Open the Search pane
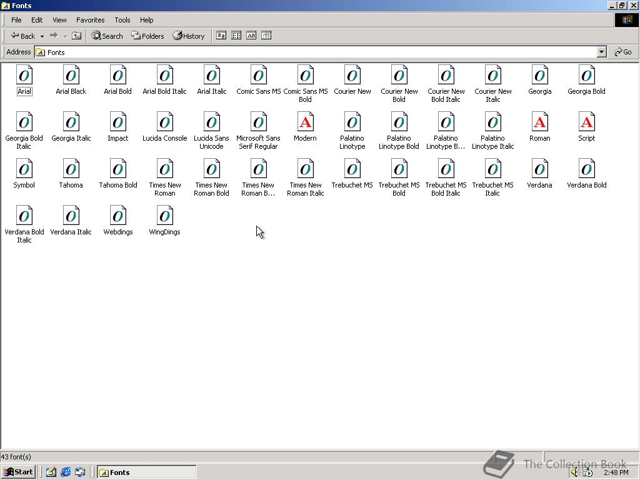This screenshot has width=640, height=480. 107,36
